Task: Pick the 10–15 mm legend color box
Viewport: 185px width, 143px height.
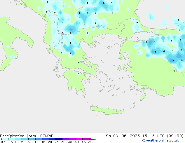Action: tap(39, 139)
